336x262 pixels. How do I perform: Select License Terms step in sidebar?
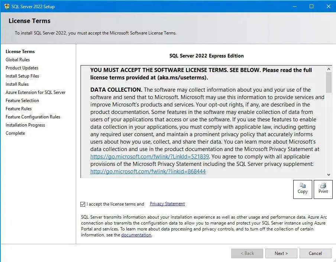(x=20, y=52)
